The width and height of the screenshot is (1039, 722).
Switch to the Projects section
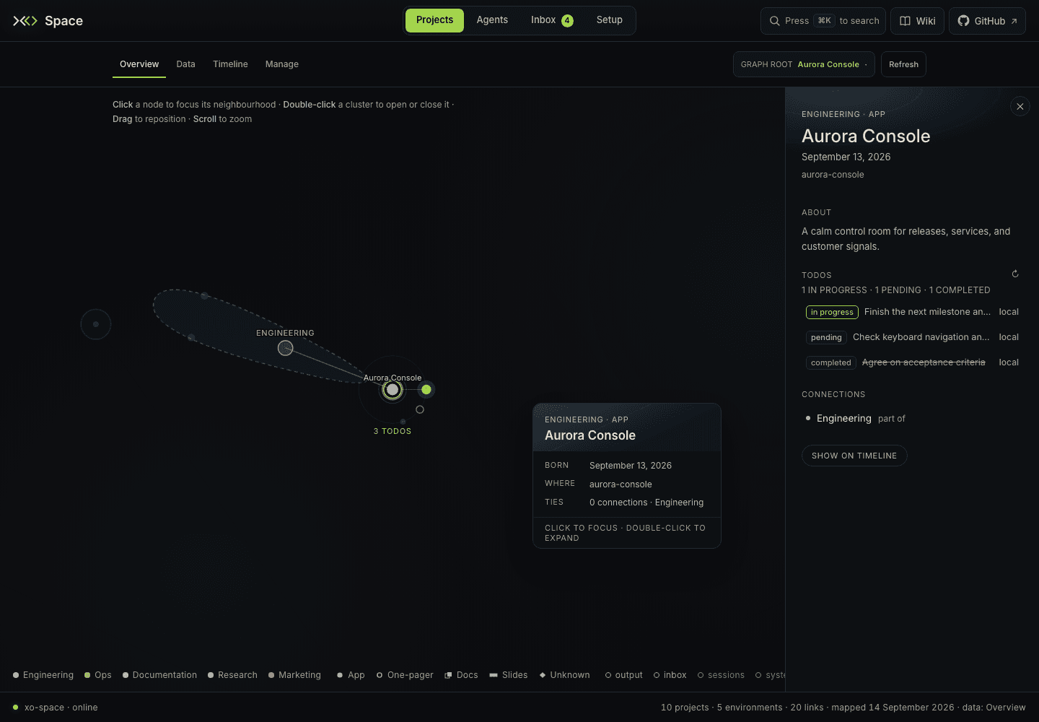pyautogui.click(x=434, y=20)
